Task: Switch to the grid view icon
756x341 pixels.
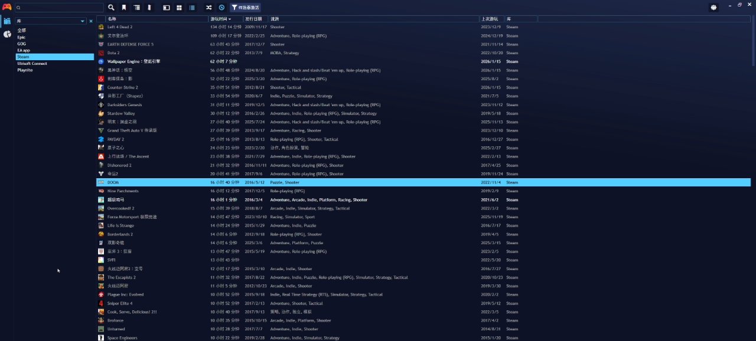Action: (179, 8)
